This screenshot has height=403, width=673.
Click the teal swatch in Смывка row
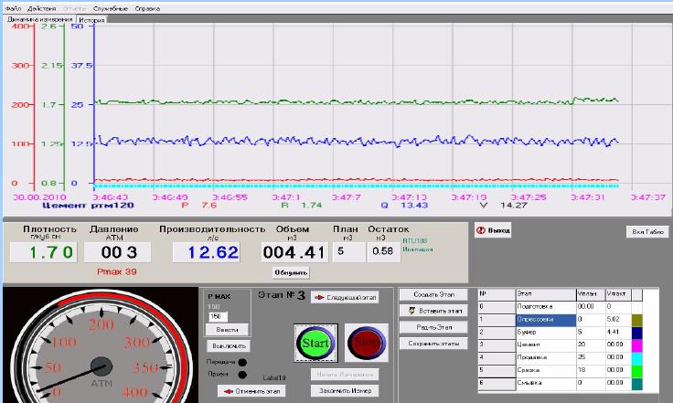click(637, 383)
